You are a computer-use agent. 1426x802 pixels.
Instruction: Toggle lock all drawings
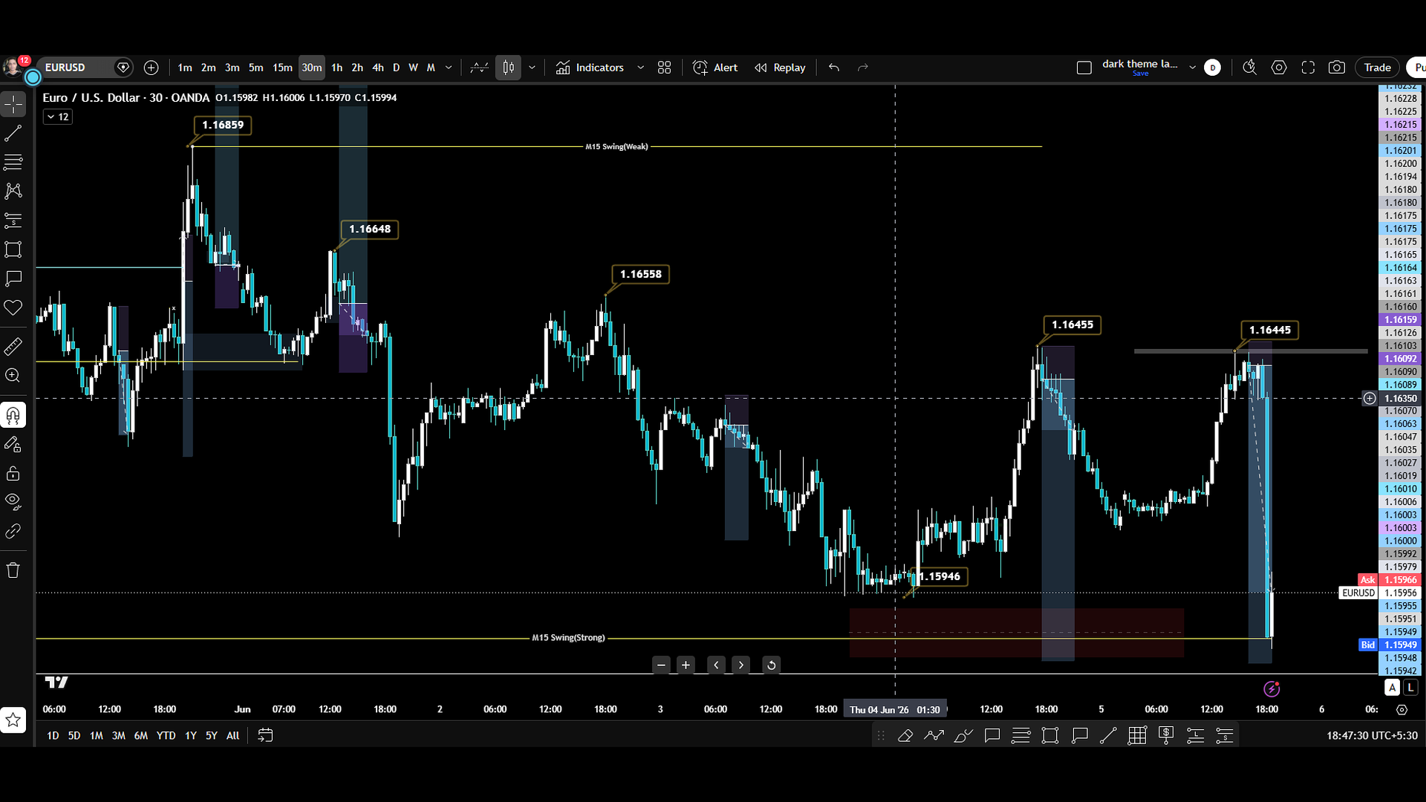coord(13,473)
